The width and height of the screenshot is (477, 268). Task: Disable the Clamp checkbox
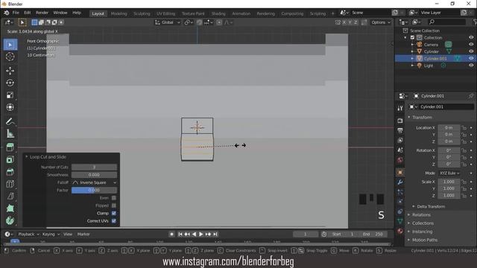click(x=114, y=214)
